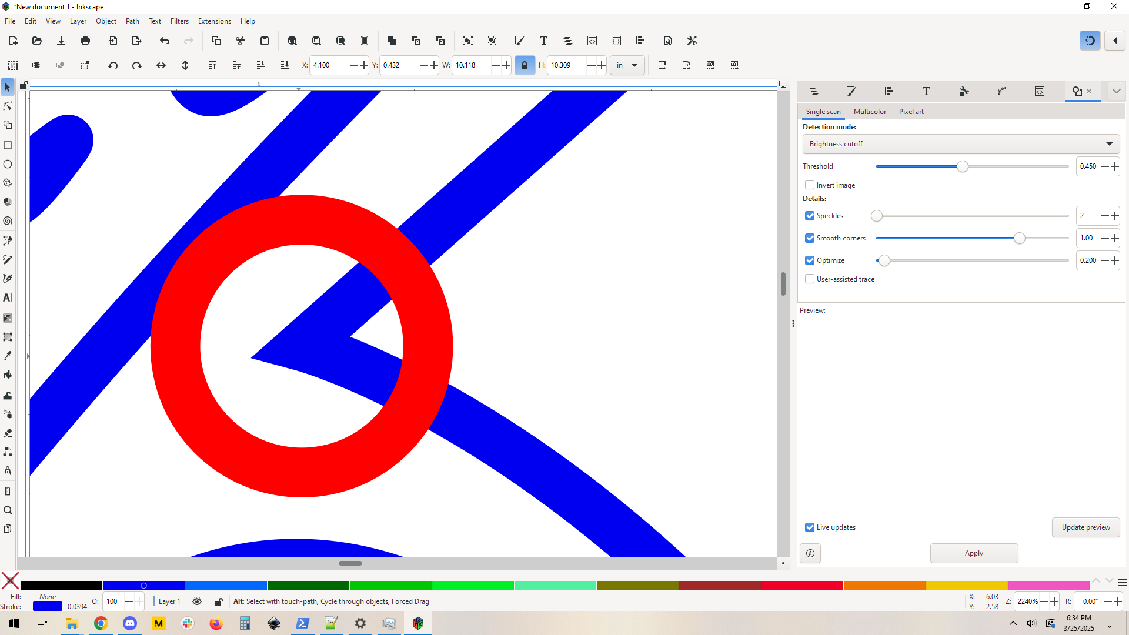1129x635 pixels.
Task: Select the Star polygon tool
Action: pyautogui.click(x=8, y=183)
